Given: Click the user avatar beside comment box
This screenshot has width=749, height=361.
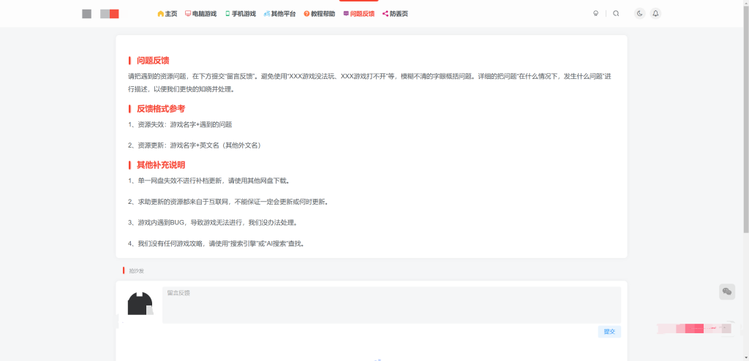Looking at the screenshot, I should click(140, 304).
